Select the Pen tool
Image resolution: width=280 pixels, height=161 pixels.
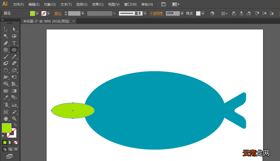(x=6, y=43)
